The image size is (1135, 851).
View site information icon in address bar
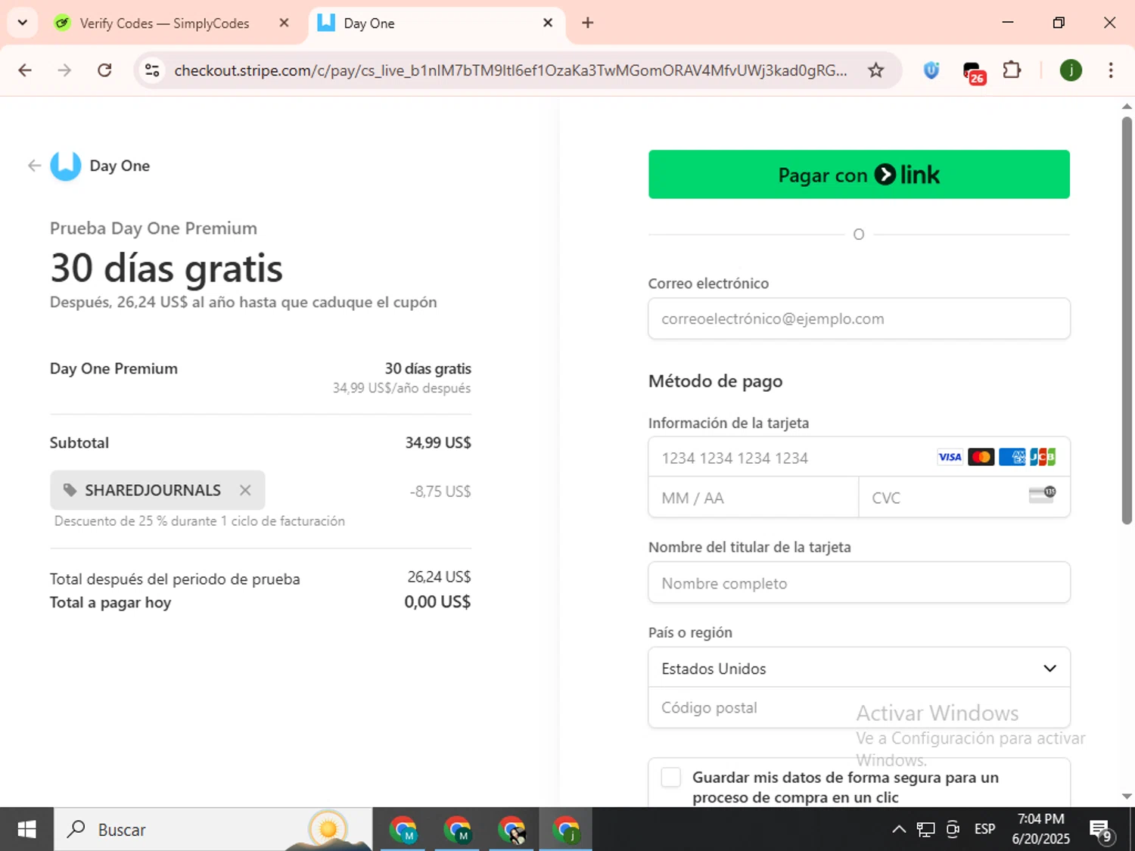152,70
